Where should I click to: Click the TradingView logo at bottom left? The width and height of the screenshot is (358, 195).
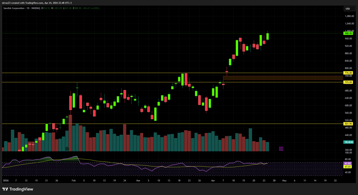coord(18,189)
